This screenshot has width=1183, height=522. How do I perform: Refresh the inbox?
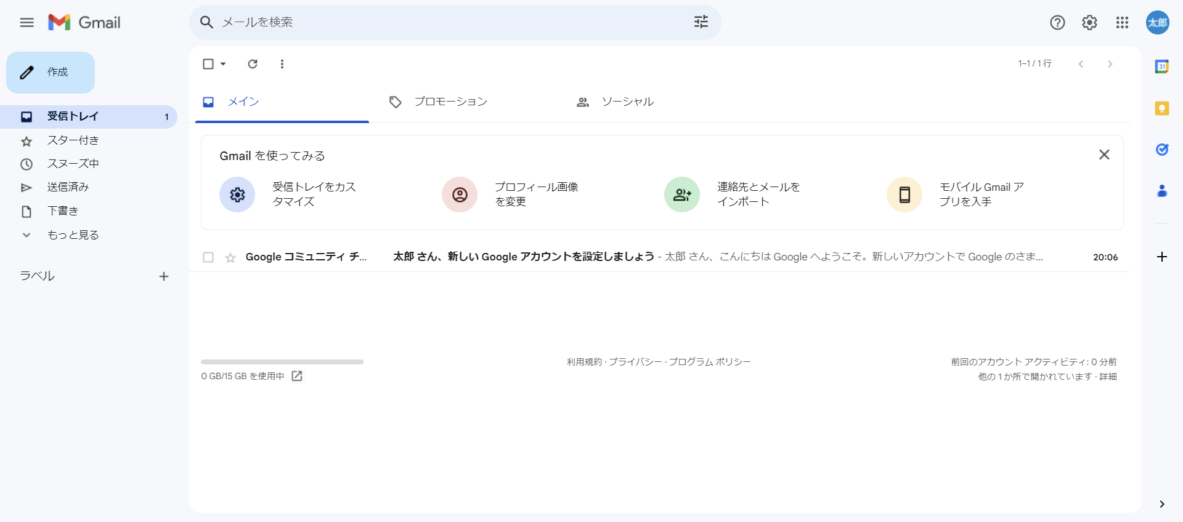[x=253, y=64]
